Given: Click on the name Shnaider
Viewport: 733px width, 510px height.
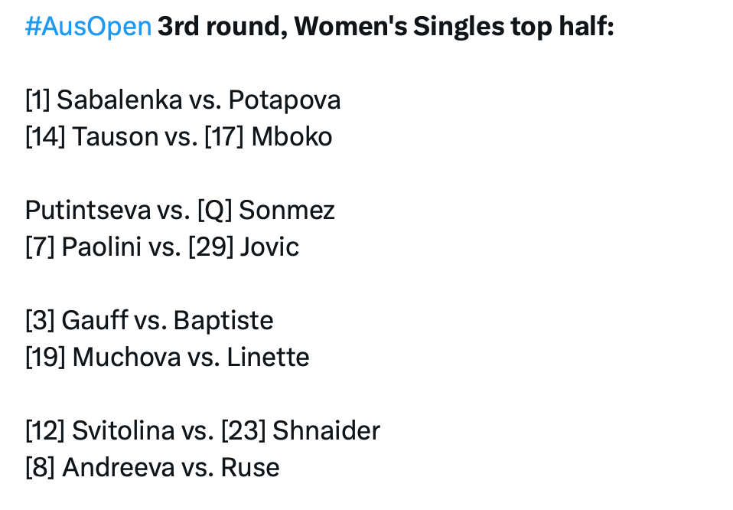Looking at the screenshot, I should point(327,431).
